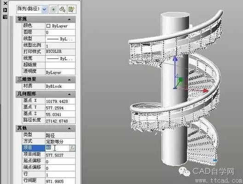Click the red X-axis gizmo arrow

(x=206, y=91)
